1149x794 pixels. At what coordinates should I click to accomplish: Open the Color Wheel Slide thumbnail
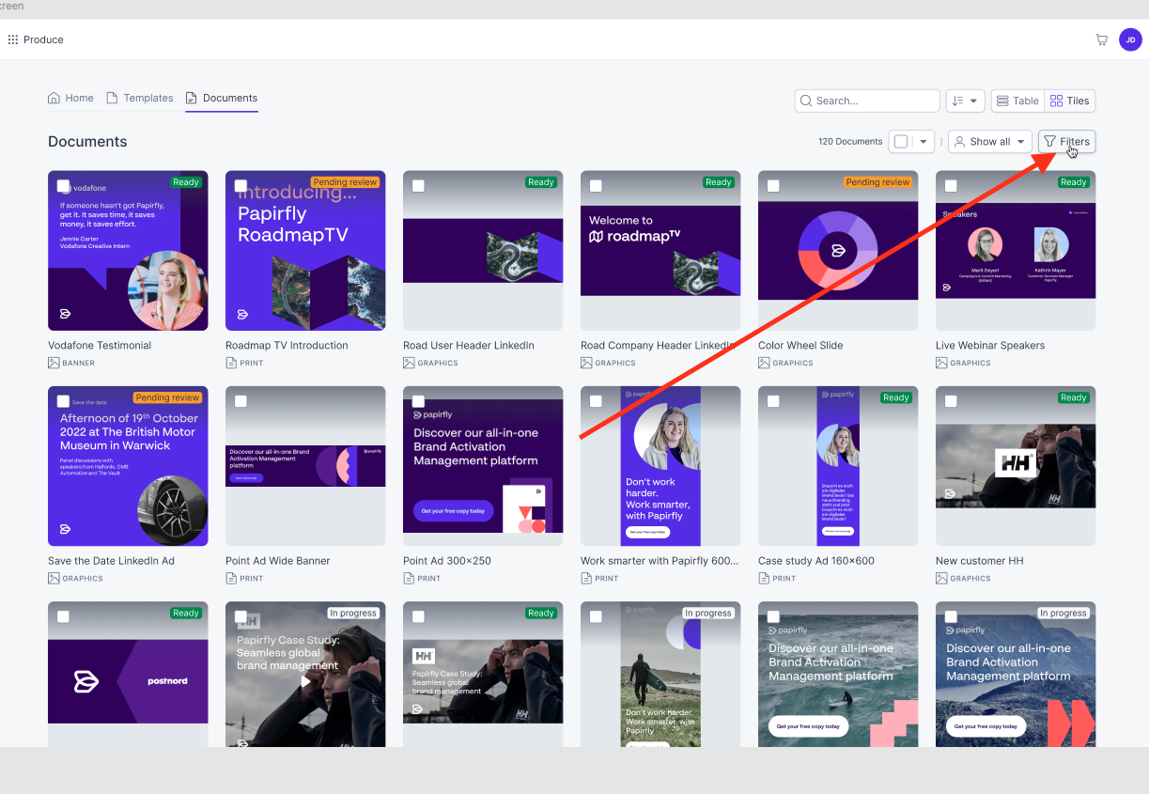(x=838, y=251)
